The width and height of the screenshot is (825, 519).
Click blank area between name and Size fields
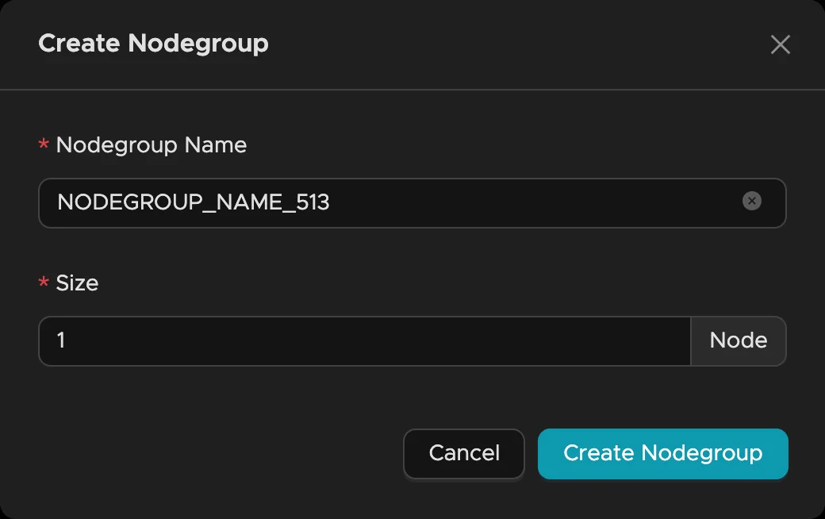(x=412, y=254)
